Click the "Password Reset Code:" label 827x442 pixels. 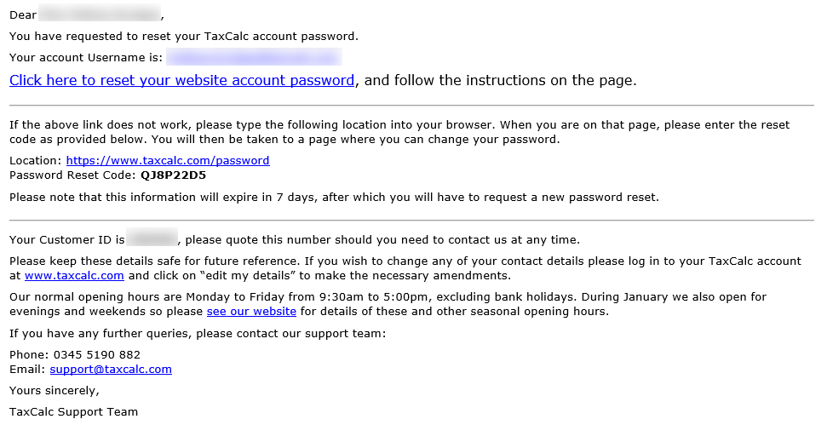click(72, 175)
